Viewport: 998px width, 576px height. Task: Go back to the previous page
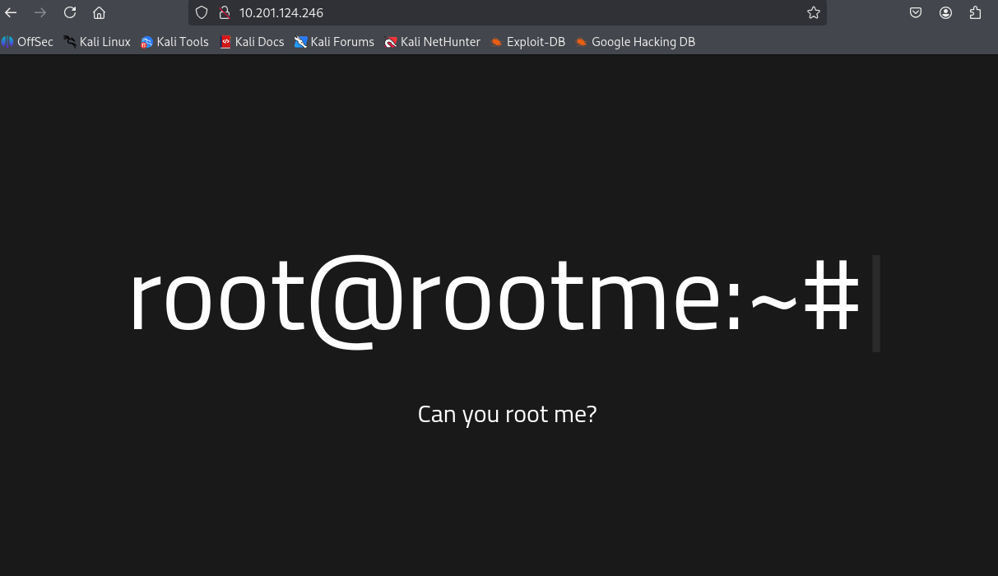(x=10, y=12)
